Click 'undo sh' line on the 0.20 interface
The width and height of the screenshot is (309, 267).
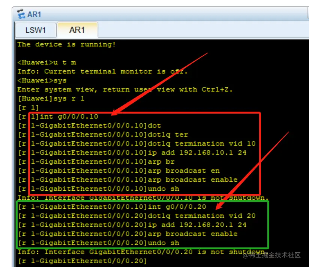coord(99,243)
